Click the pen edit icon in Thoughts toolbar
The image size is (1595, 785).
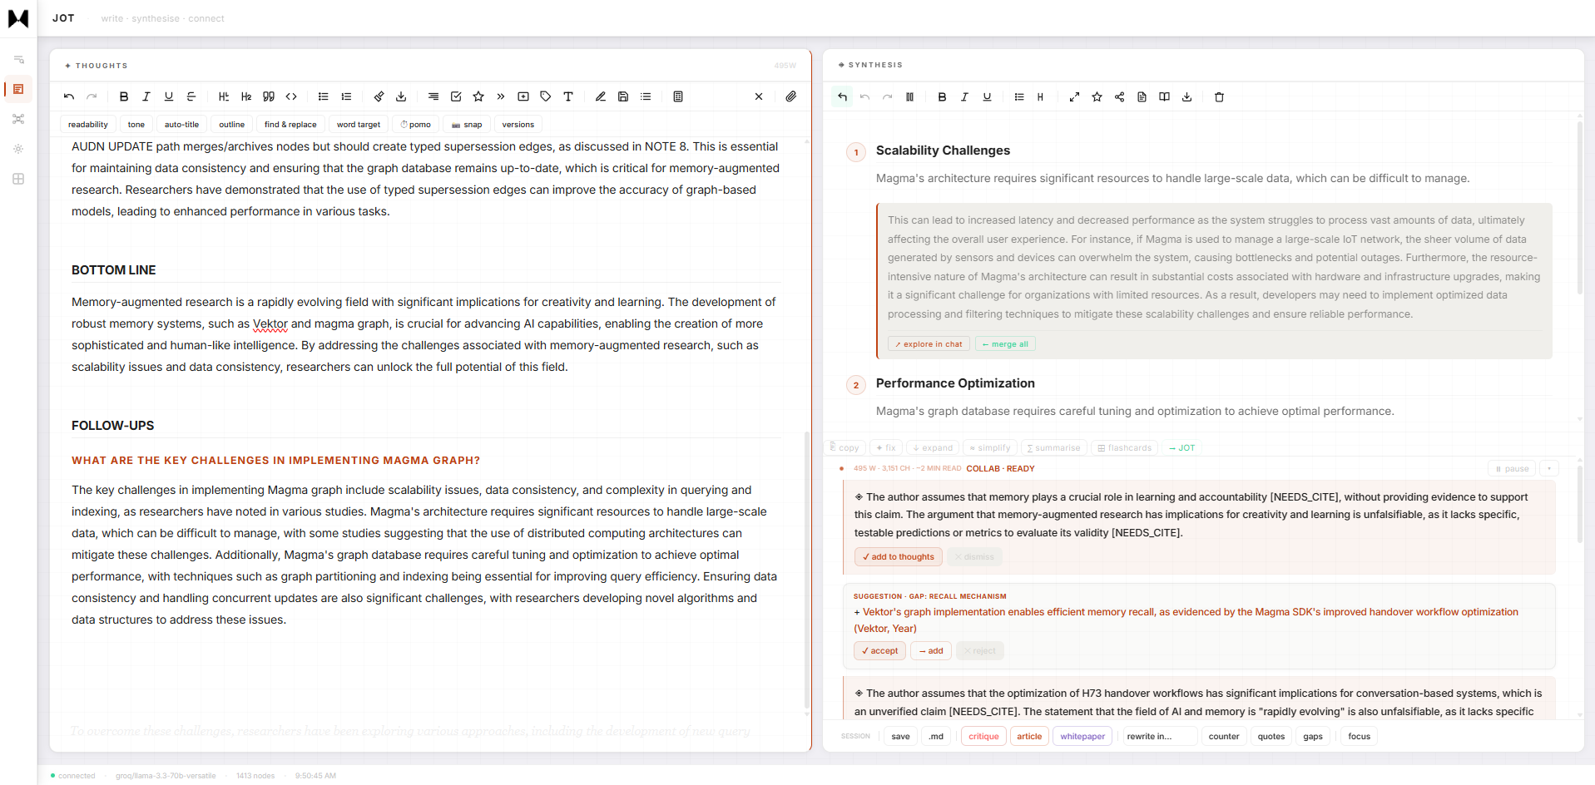click(601, 96)
